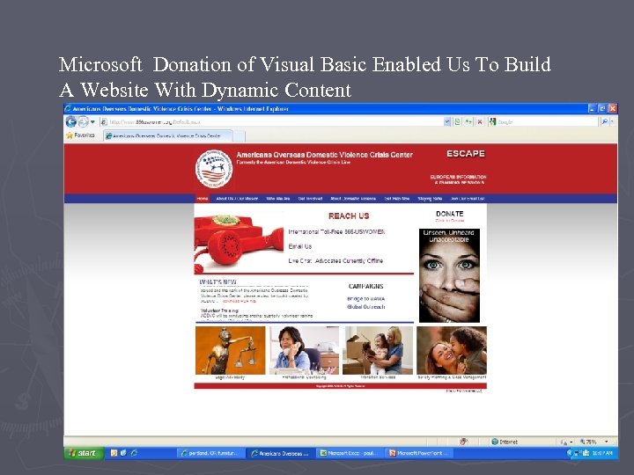The image size is (634, 475).
Task: Click the Professional Counseling photo
Action: coord(304,350)
